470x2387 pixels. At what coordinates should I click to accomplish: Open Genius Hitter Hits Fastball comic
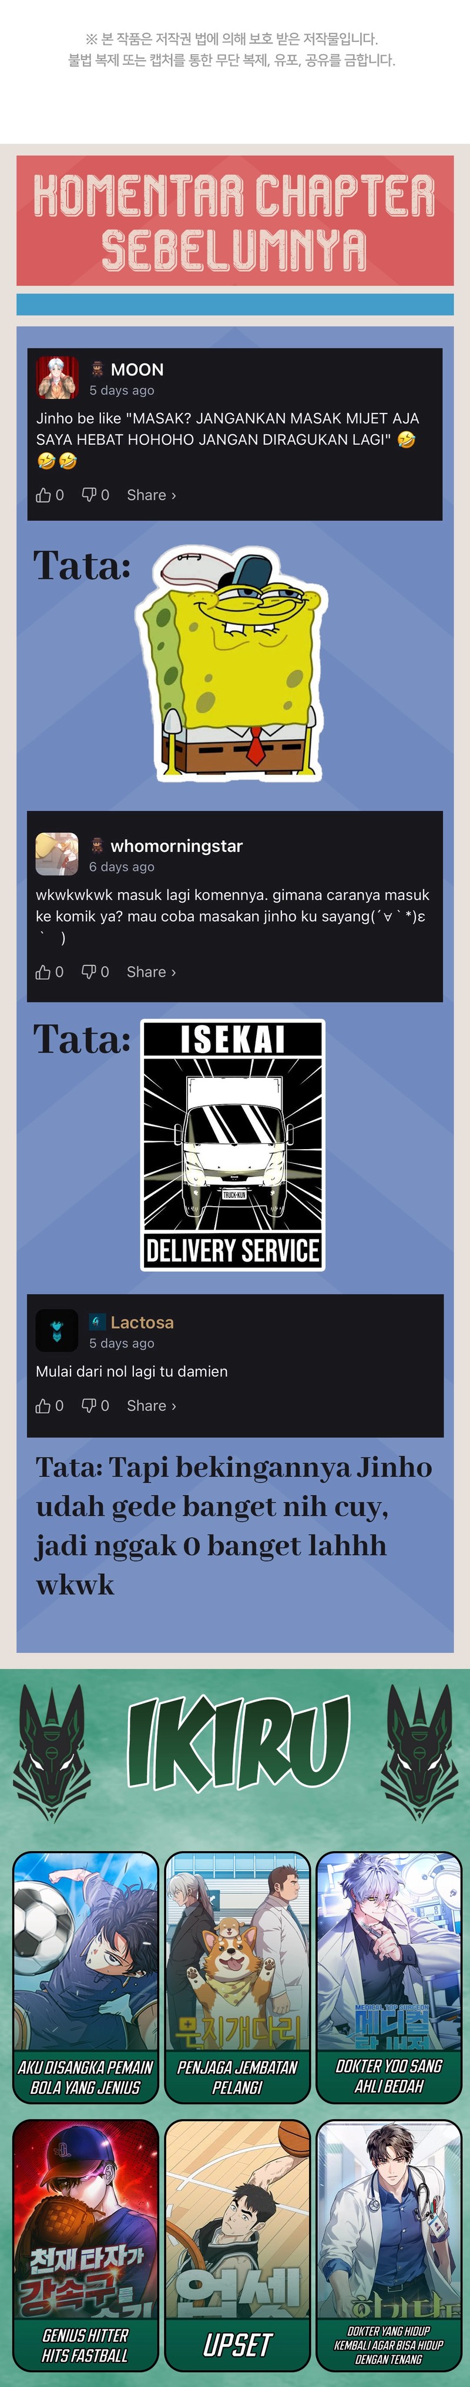click(85, 2244)
